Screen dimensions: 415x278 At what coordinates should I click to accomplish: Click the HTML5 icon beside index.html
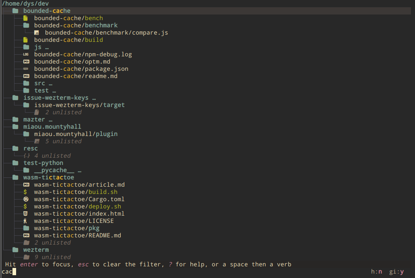(26, 214)
